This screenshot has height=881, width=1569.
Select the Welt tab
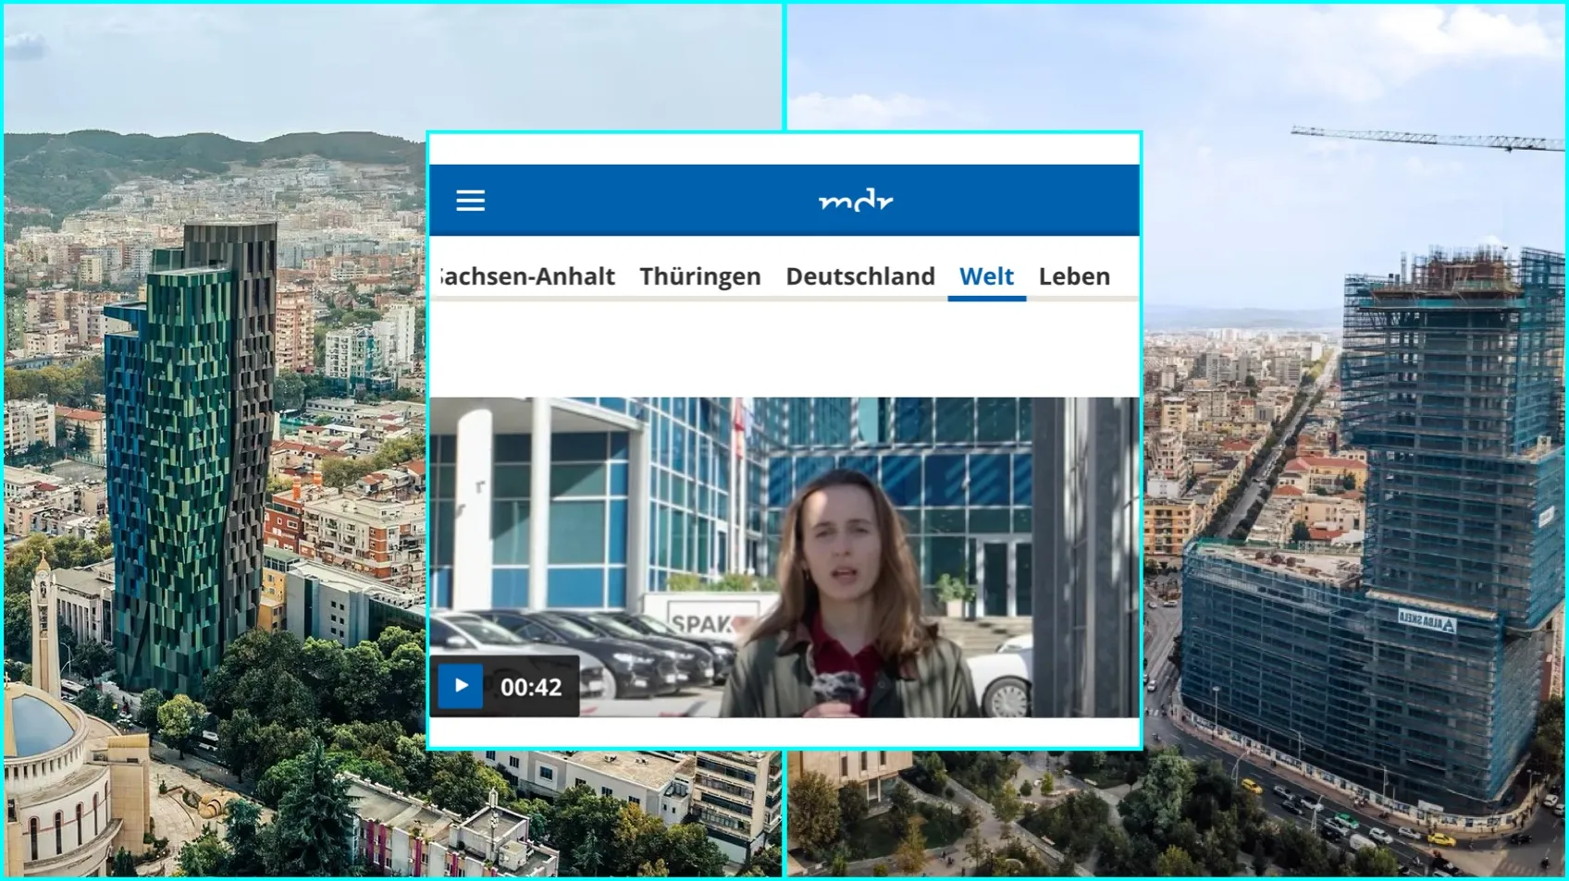pyautogui.click(x=986, y=276)
